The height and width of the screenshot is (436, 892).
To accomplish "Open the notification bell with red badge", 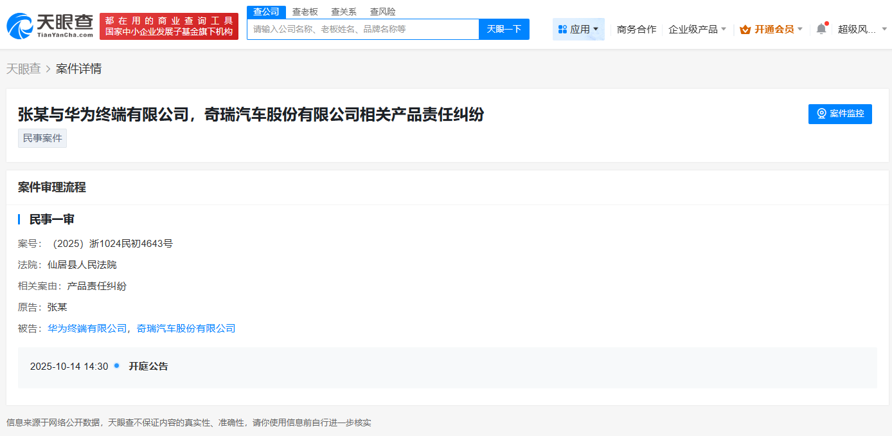I will click(x=821, y=29).
